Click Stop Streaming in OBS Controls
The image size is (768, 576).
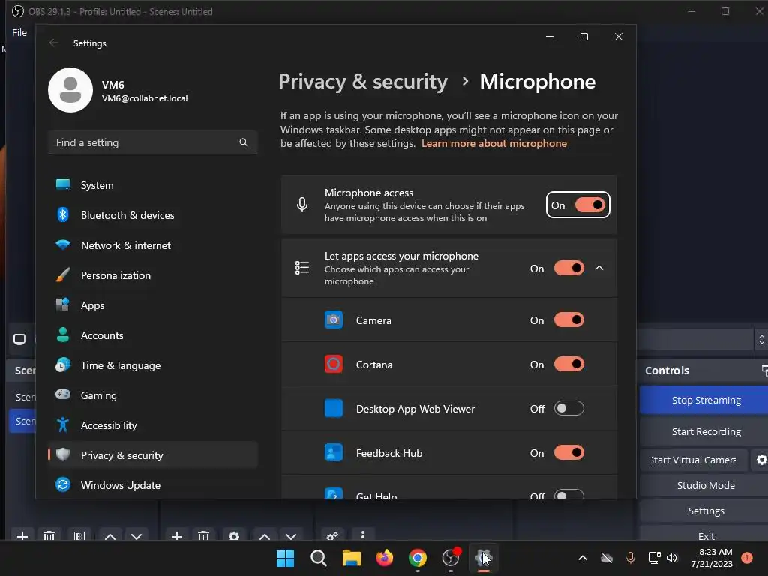pyautogui.click(x=705, y=400)
